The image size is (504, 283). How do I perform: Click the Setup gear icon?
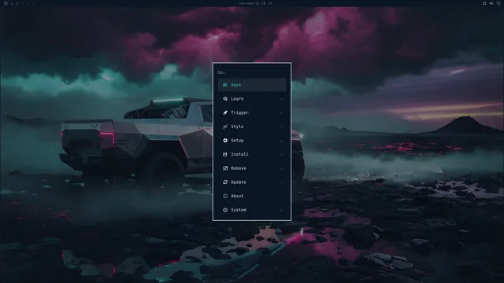pos(225,140)
